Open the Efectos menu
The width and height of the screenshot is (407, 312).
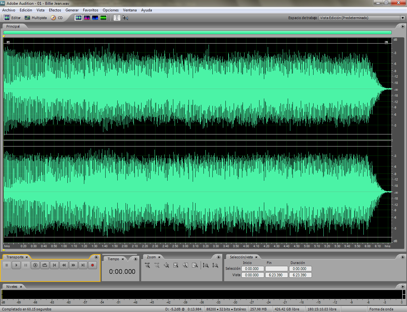pos(55,10)
